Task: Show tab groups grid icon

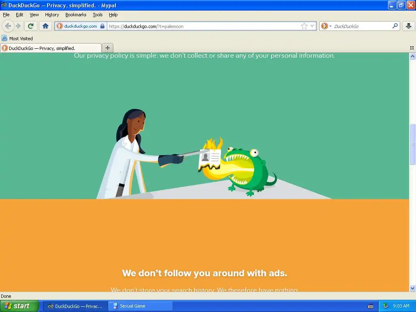Action: tap(412, 48)
